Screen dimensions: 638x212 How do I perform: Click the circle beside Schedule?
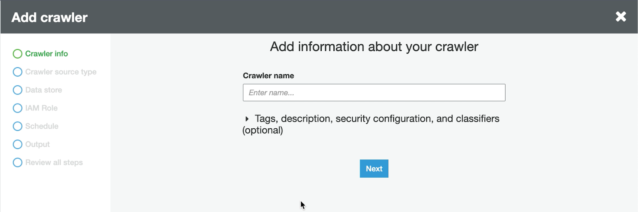18,126
